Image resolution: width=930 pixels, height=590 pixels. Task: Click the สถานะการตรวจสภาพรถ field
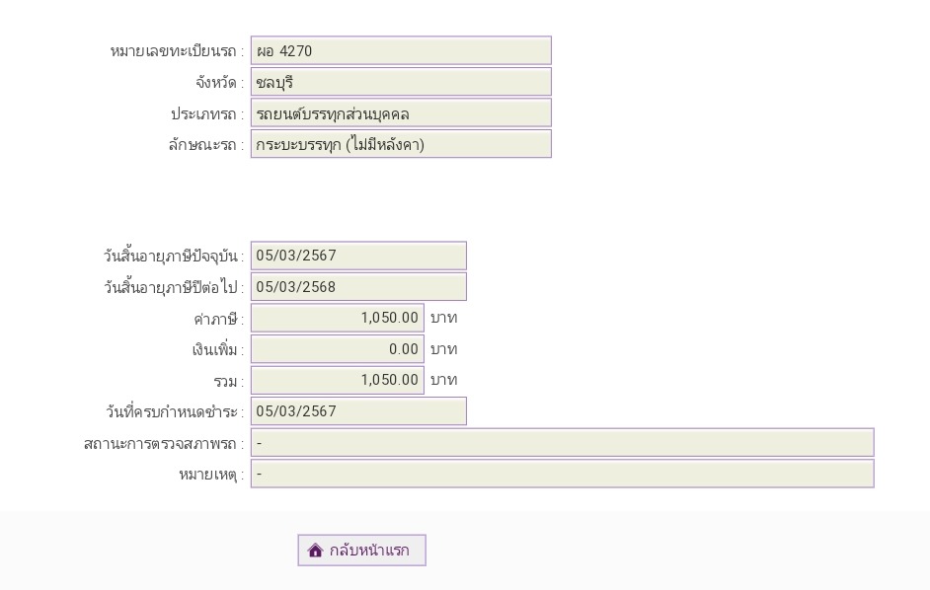(563, 443)
